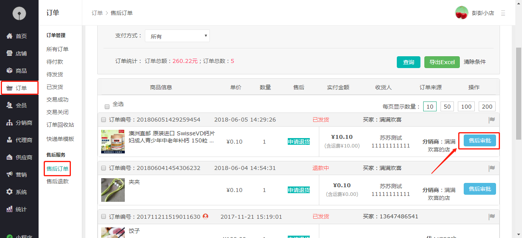Image resolution: width=522 pixels, height=238 pixels.
Task: Select the 代理商 agent icon
Action: tap(9, 140)
